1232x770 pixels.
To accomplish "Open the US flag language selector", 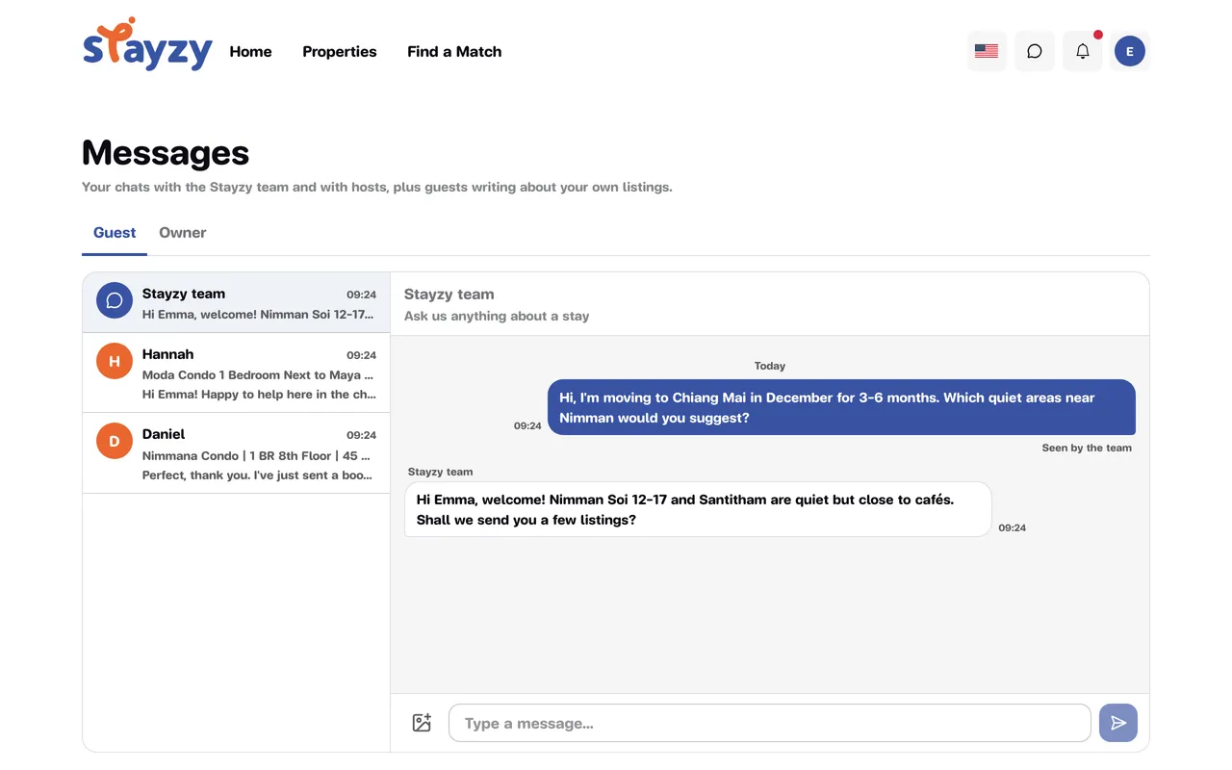I will point(987,51).
